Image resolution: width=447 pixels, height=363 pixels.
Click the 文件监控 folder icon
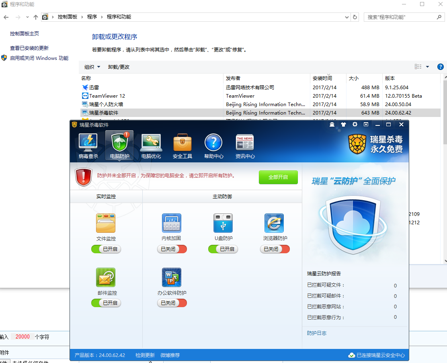pos(106,223)
